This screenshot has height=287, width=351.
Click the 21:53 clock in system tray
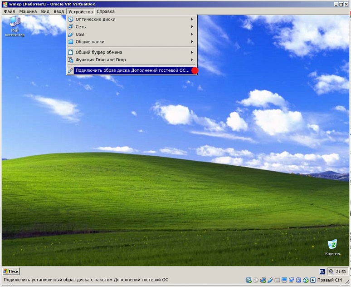click(340, 272)
